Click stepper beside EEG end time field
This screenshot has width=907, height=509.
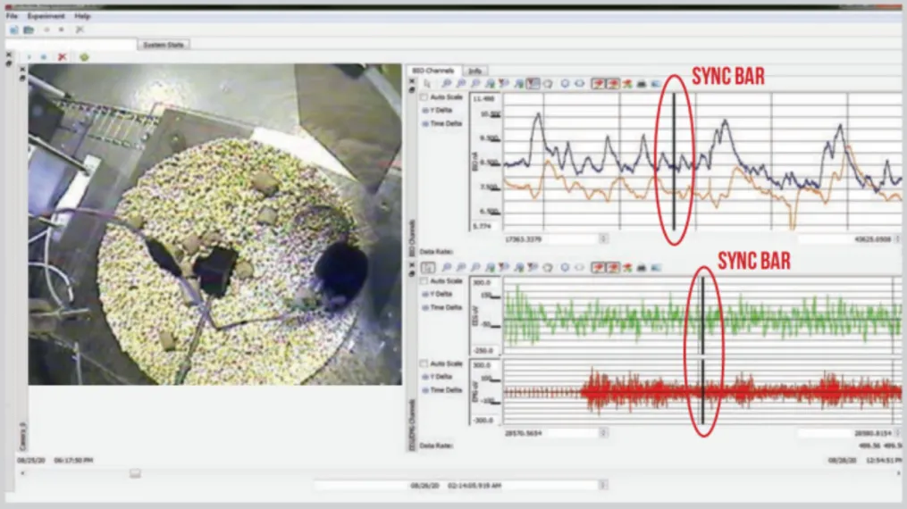[x=898, y=432]
